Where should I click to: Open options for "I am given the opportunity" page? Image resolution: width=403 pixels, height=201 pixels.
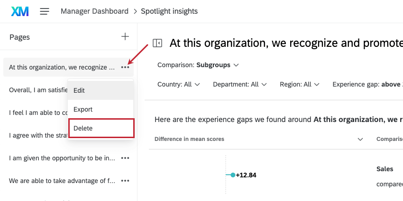[x=125, y=158]
